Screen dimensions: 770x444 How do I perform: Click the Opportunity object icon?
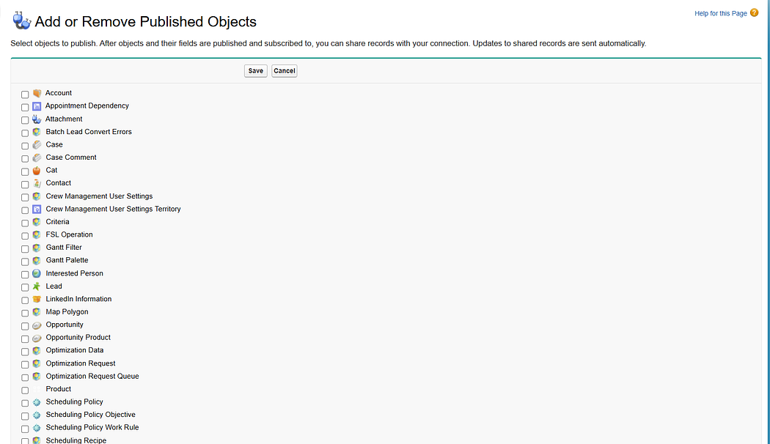click(37, 325)
